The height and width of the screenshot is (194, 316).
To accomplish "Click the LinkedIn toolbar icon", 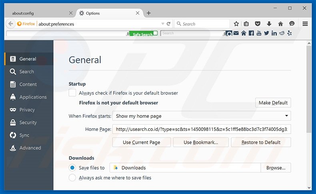I will tap(274, 33).
